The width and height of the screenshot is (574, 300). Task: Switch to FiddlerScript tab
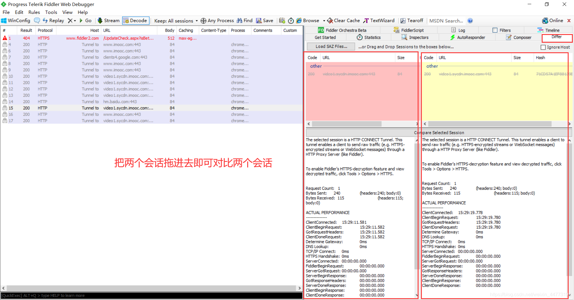pos(409,30)
